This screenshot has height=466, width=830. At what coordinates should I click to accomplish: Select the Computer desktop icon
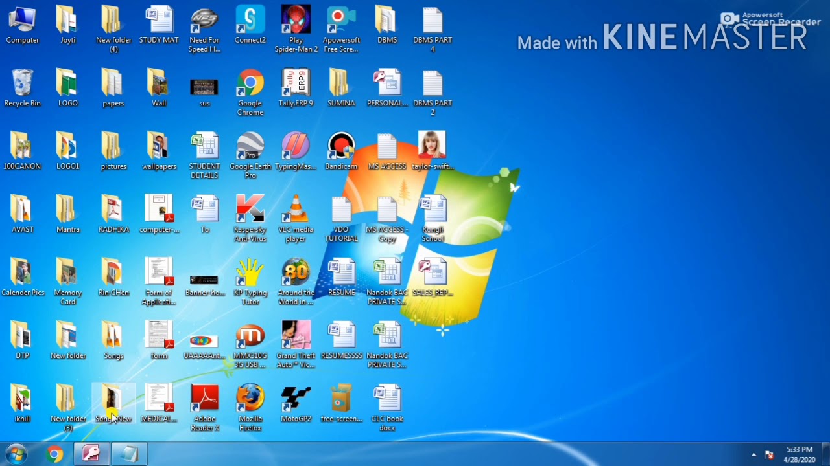tap(23, 26)
